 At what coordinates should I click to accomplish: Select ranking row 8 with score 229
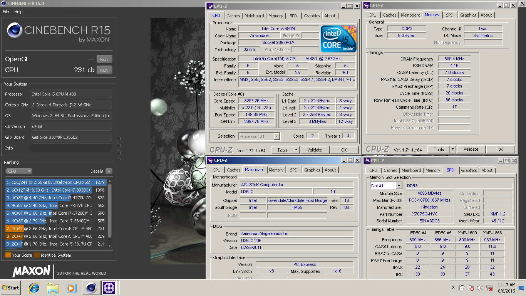[56, 236]
